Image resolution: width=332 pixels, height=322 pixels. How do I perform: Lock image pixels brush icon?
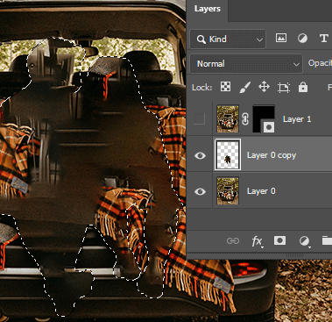(x=244, y=87)
